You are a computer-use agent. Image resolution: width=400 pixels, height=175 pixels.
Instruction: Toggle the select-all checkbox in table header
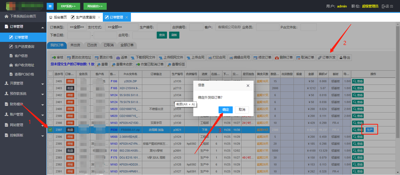pyautogui.click(x=50, y=74)
